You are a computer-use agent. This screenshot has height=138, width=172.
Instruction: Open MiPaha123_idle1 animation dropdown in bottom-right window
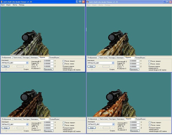pos(113,124)
